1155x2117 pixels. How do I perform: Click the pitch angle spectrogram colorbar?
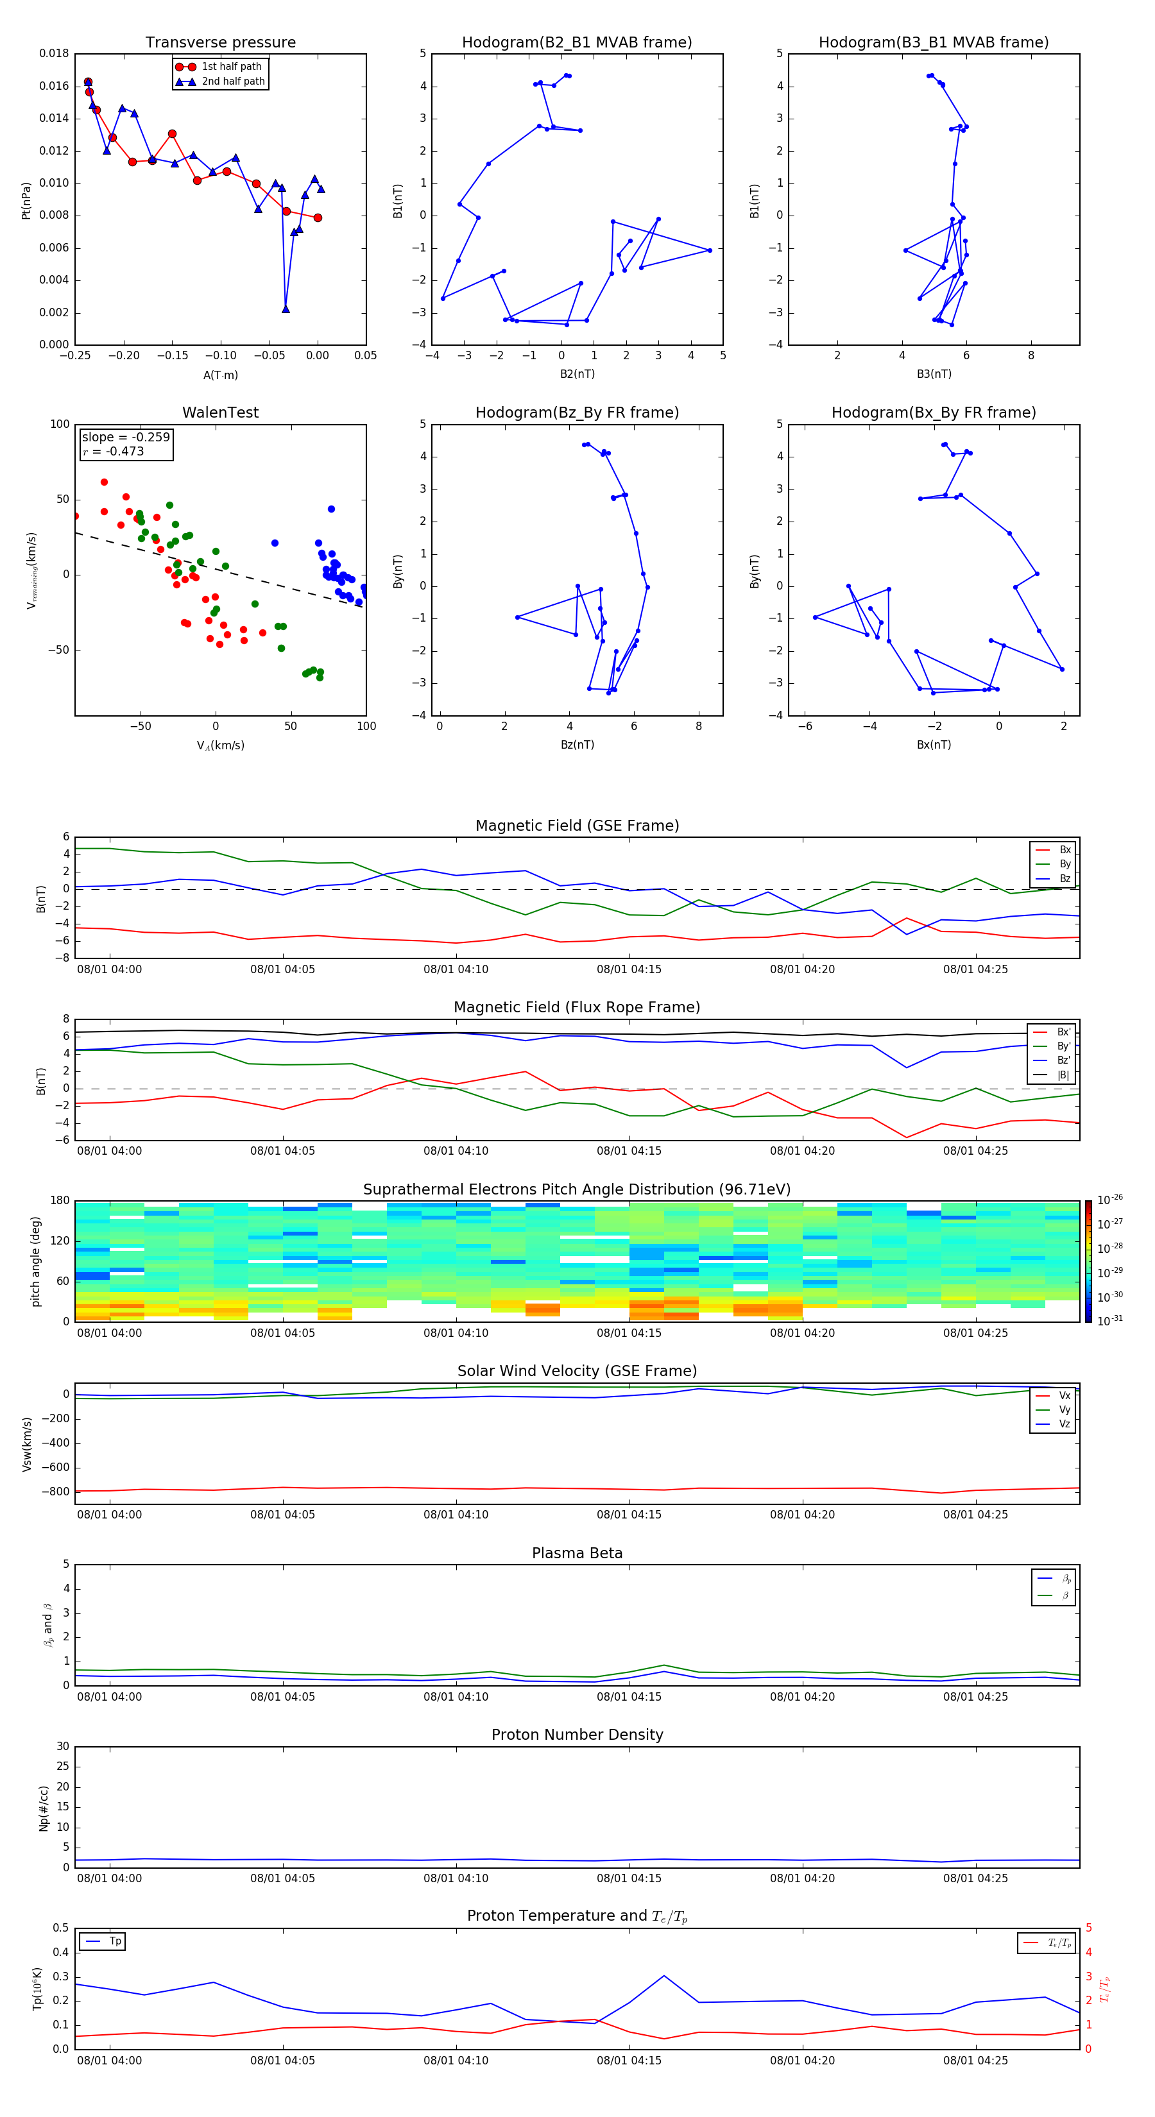coord(1088,1261)
